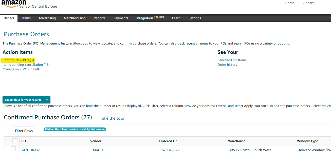Click the Amazon Vendor Central Europe logo
Viewport: 331px width, 151px height.
(29, 4)
